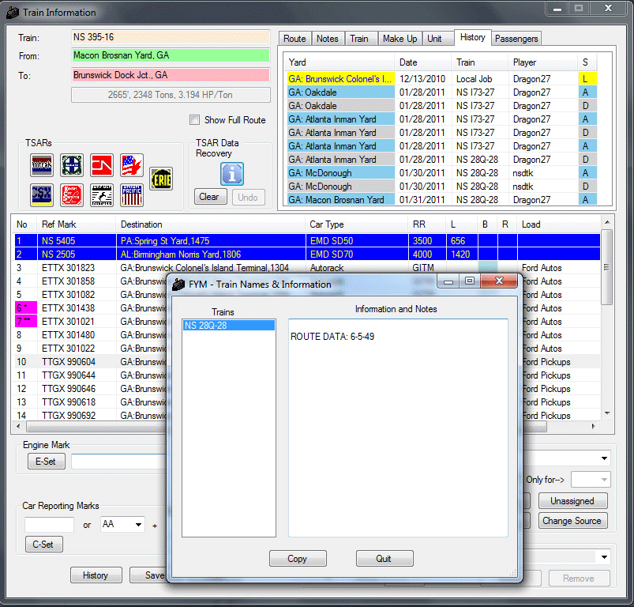Select the Union Pacific shield icon
634x607 pixels.
pyautogui.click(x=132, y=195)
